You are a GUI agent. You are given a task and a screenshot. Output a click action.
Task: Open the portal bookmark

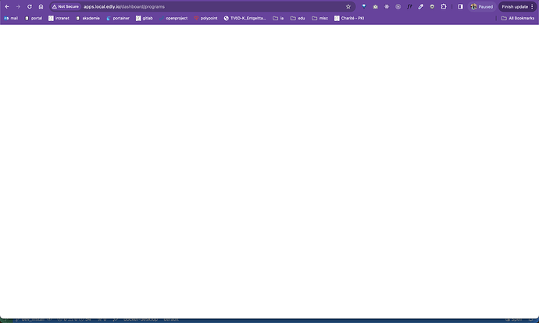click(x=34, y=18)
